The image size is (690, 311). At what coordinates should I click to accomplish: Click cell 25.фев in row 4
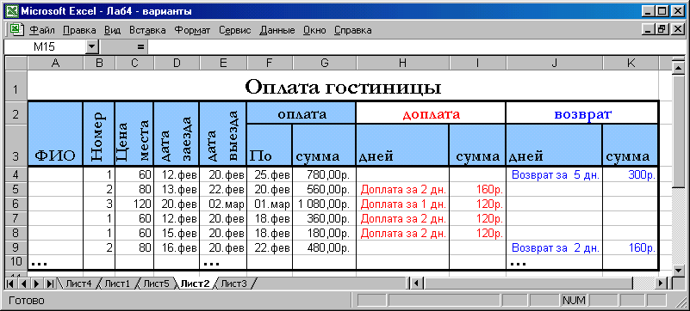tap(270, 174)
